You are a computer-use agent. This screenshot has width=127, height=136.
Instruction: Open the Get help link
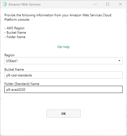coord(63,47)
